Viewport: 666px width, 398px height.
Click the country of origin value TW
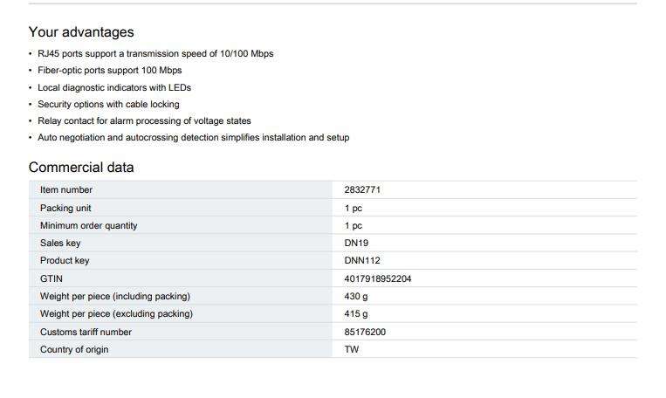[352, 349]
